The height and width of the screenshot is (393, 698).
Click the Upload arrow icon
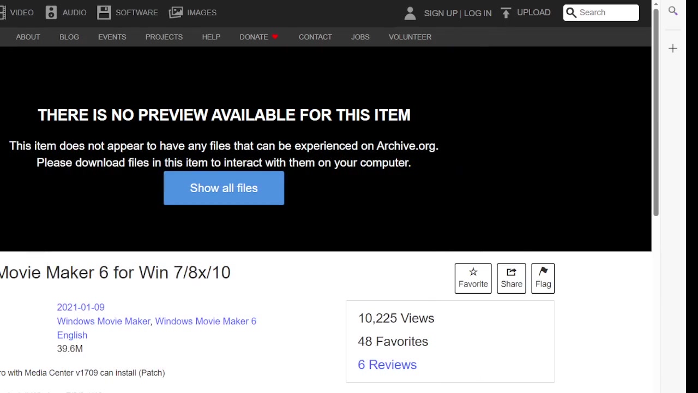tap(506, 13)
